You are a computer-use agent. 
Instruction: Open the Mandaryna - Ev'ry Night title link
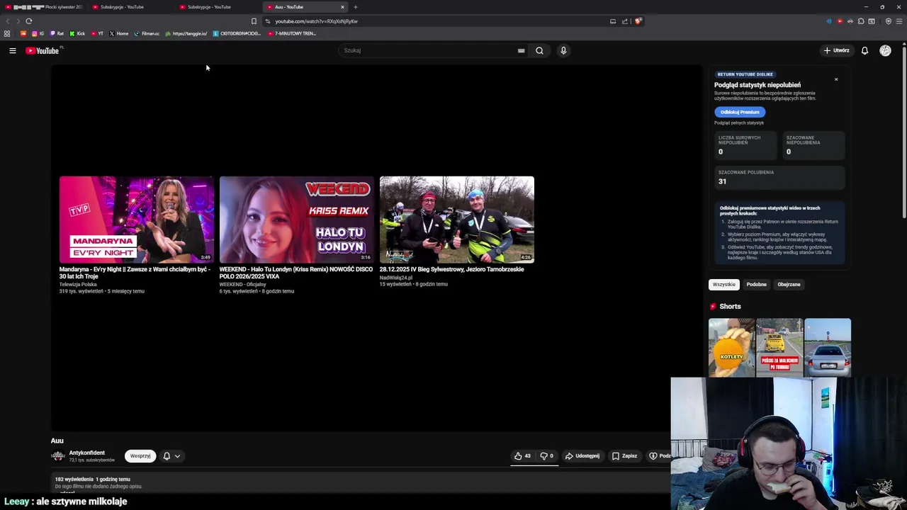tap(135, 273)
